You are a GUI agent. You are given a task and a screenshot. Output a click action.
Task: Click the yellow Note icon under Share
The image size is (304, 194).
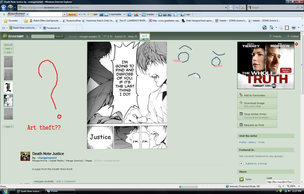coord(241,179)
